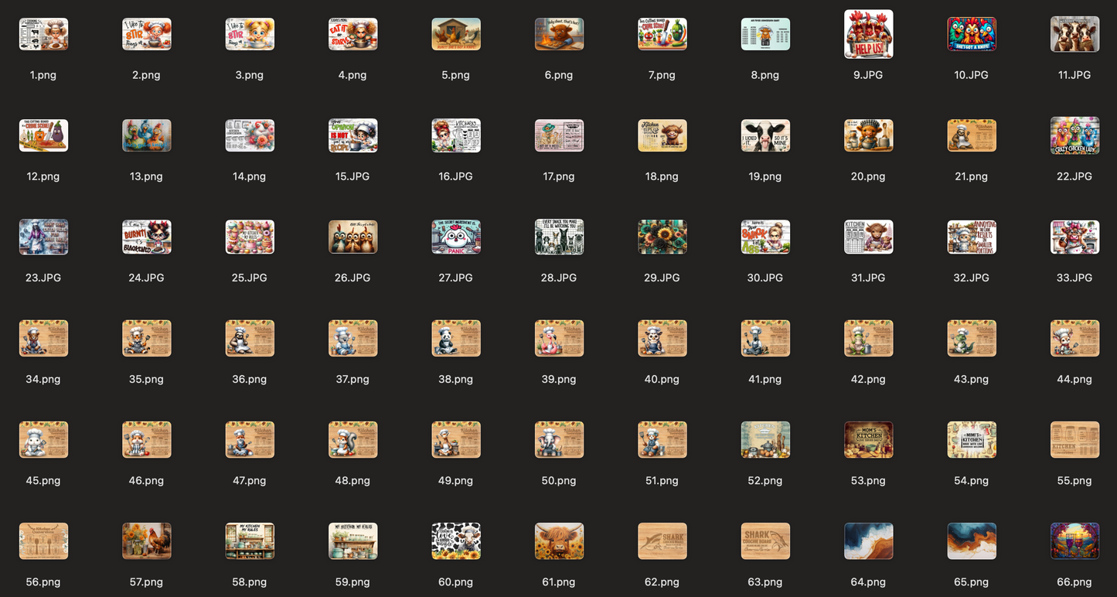The image size is (1117, 597).
Task: Open the 1.png thumbnail
Action: [43, 34]
